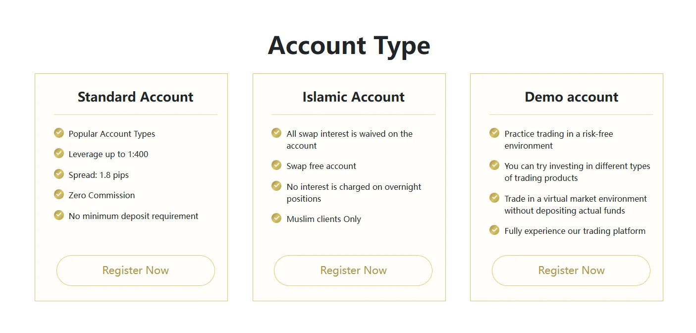
Task: Register now for the Standard Account
Action: click(x=136, y=271)
